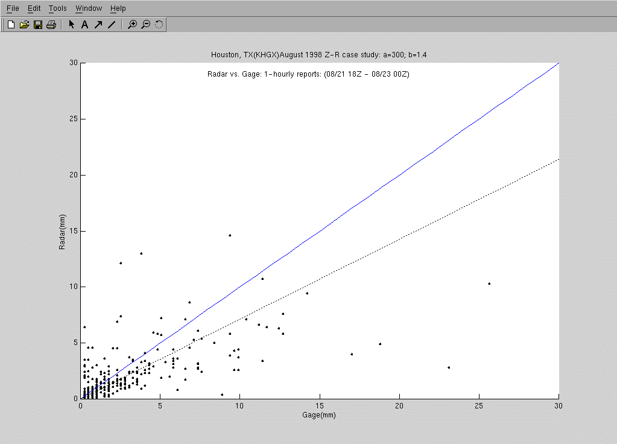Open a file with folder icon
617x444 pixels.
(24, 24)
